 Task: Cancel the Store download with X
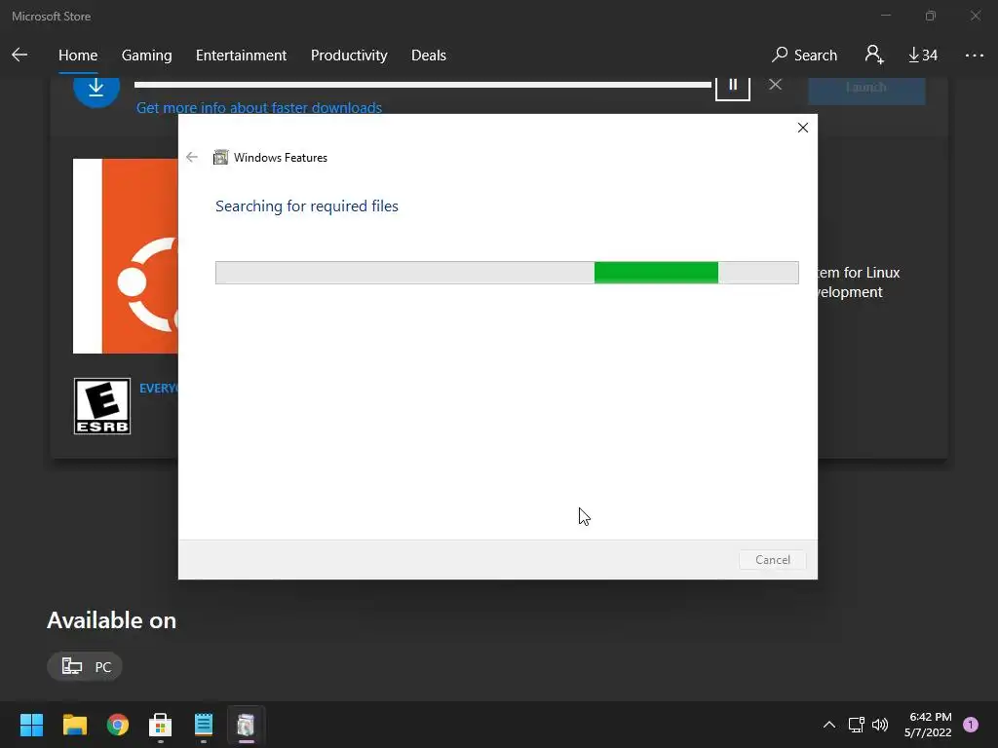(x=775, y=84)
